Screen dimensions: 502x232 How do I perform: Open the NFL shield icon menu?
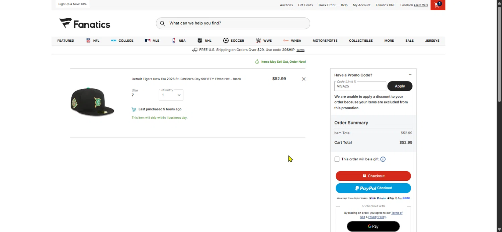tap(88, 41)
